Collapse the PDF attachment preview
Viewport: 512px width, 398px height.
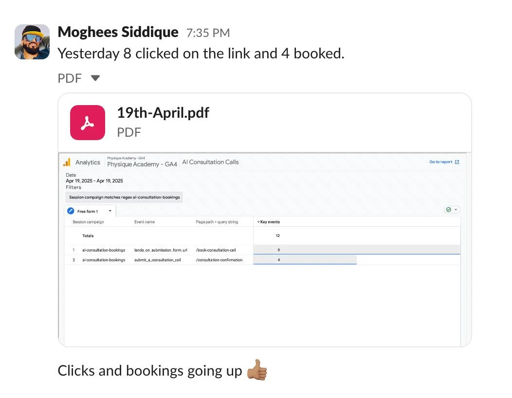95,77
